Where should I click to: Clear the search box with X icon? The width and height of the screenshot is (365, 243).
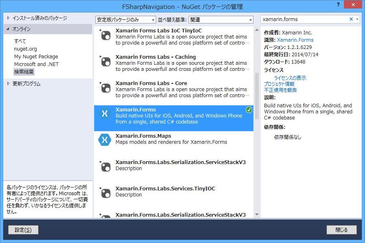coord(351,19)
